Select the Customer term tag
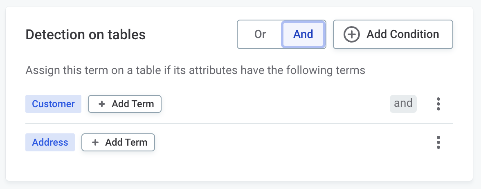The image size is (481, 189). [53, 104]
